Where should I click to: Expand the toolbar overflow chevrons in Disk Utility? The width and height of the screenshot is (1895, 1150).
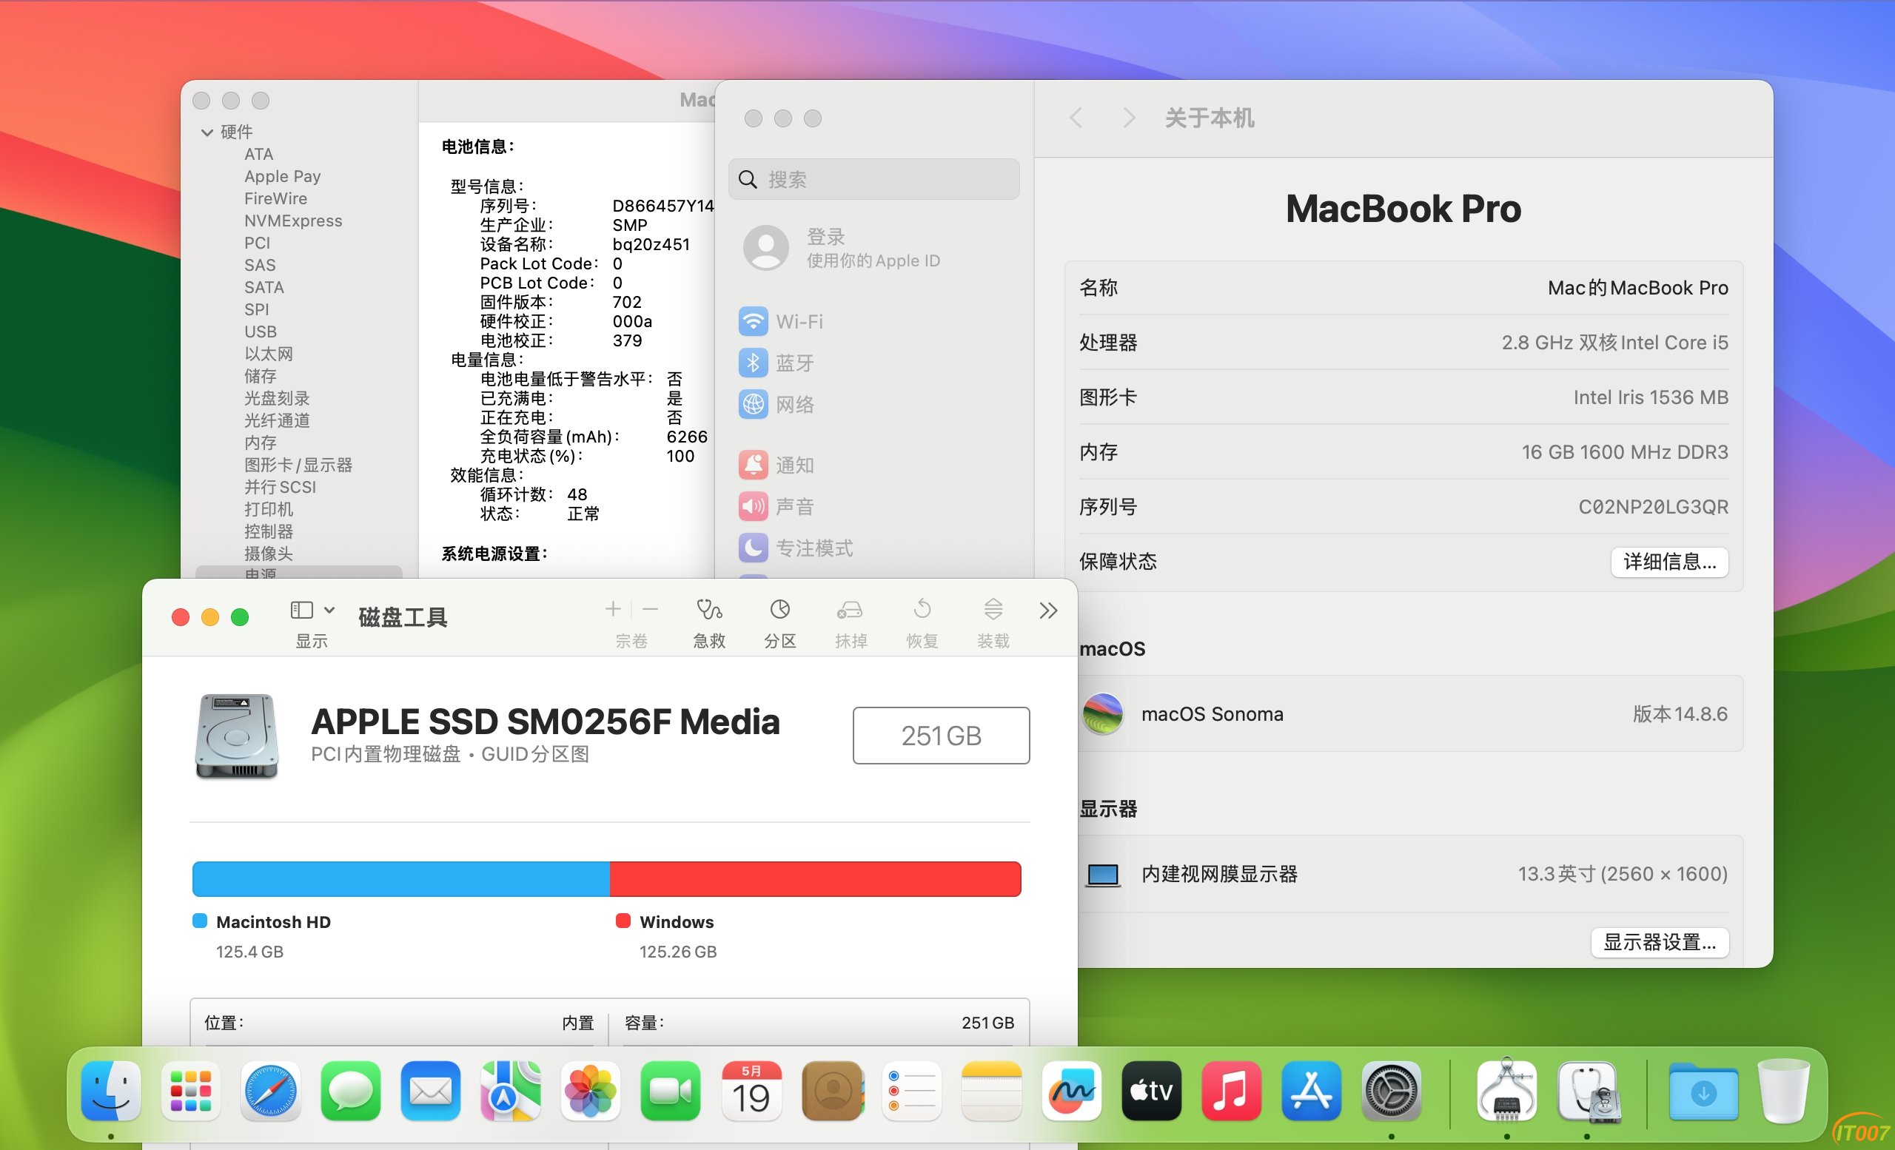click(x=1048, y=611)
